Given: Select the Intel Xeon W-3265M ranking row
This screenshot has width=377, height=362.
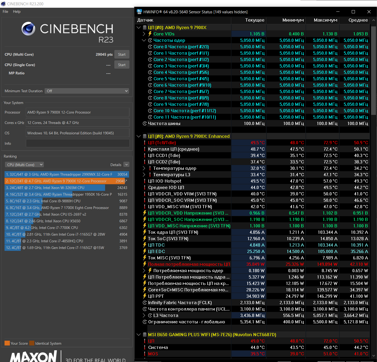Looking at the screenshot, I should click(67, 188).
